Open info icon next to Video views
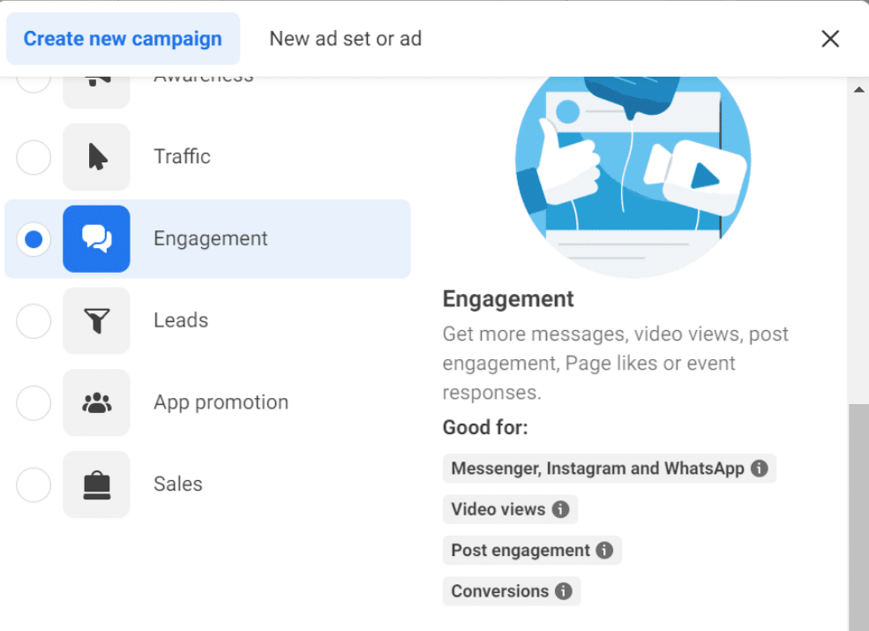869x631 pixels. pyautogui.click(x=560, y=509)
